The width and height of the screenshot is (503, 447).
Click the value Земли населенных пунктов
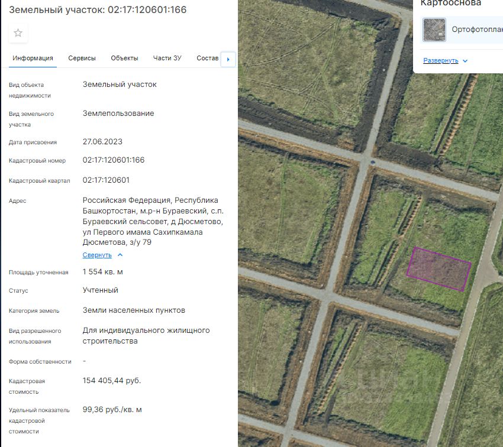pyautogui.click(x=134, y=310)
